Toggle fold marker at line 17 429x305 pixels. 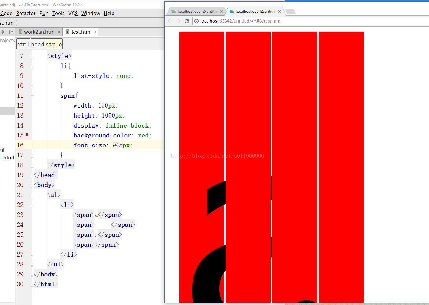32,156
